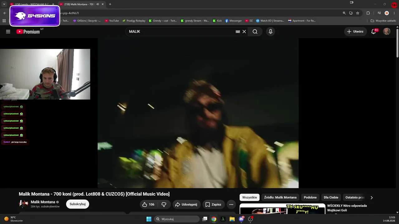399x224 pixels.
Task: Open the Apartment - For Re... bookmark
Action: pos(302,21)
